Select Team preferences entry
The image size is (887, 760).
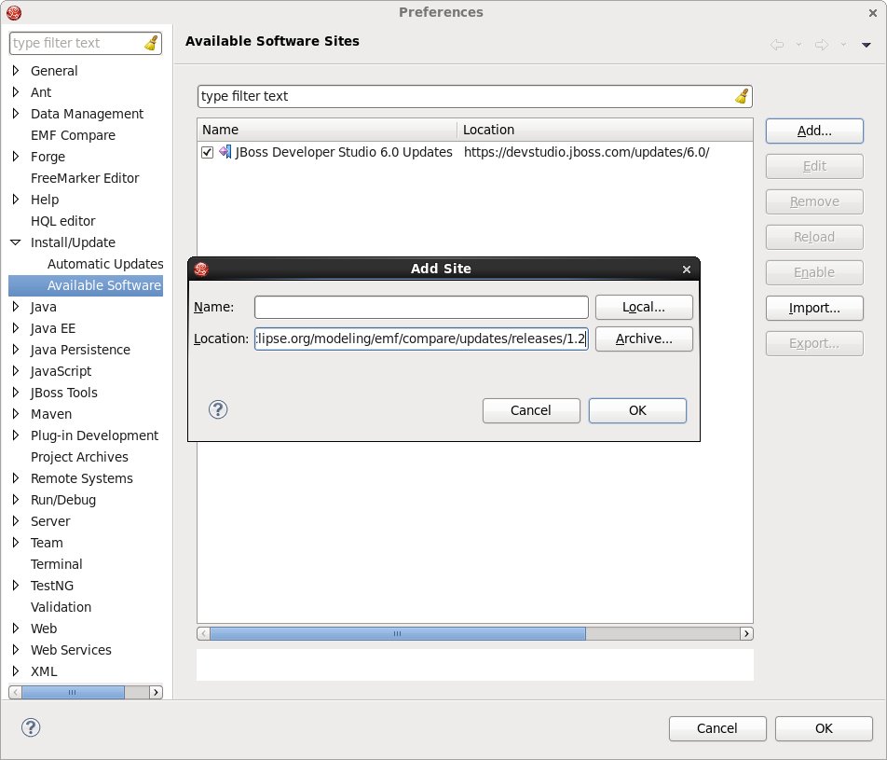[47, 543]
